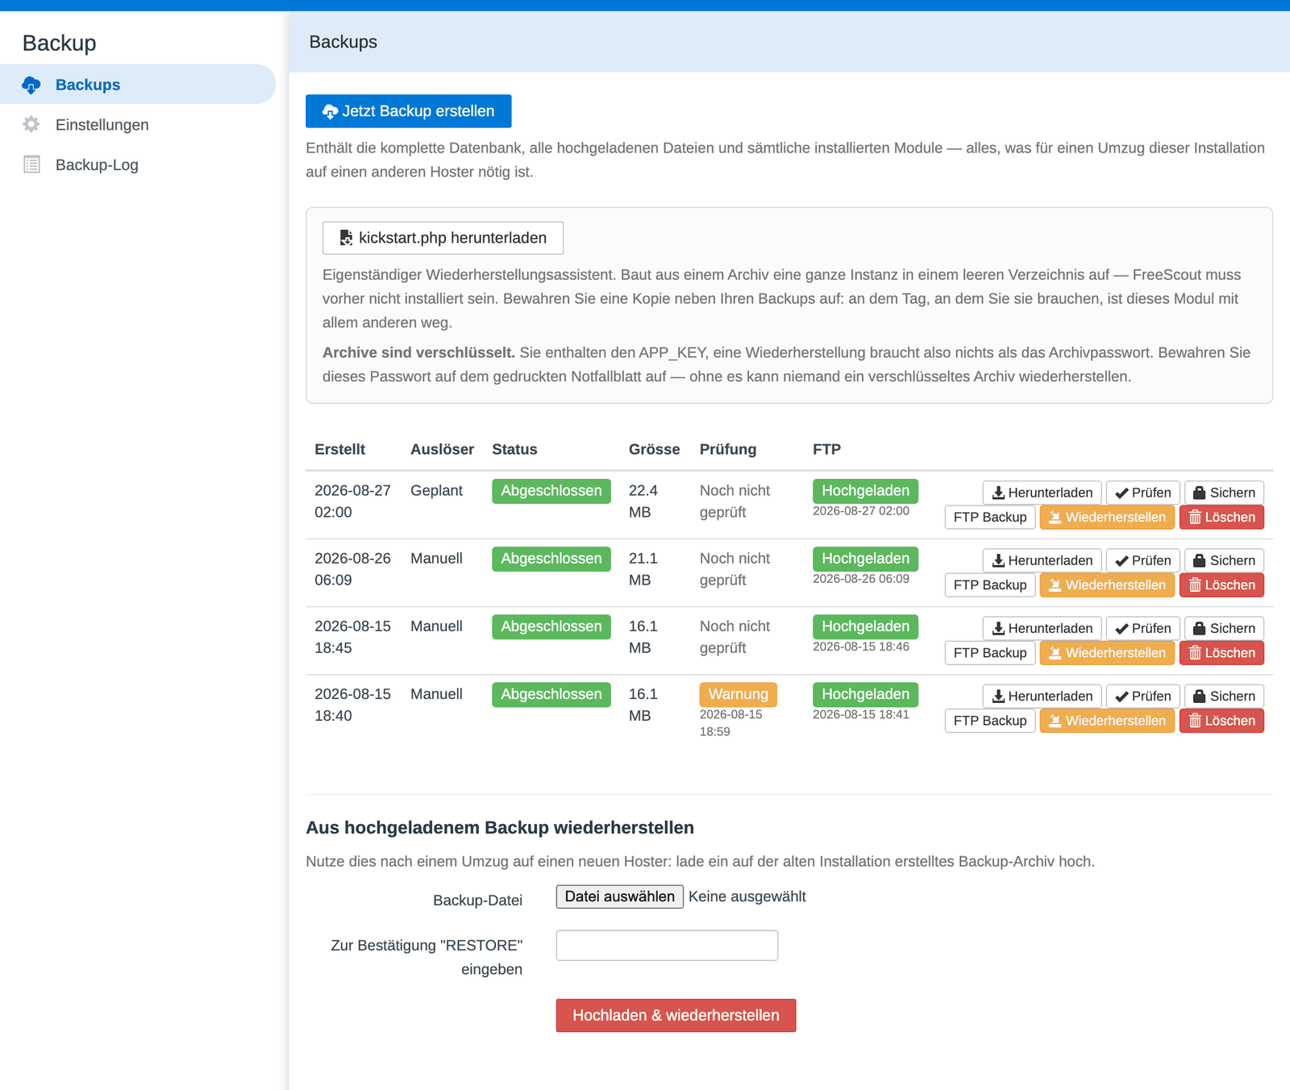Download the 2026-08-15 18:45 backup
The image size is (1290, 1090).
tap(1042, 628)
